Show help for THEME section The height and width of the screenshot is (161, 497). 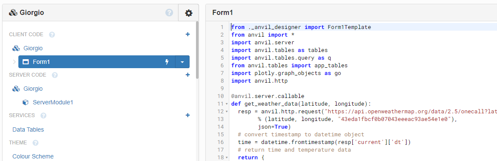coord(35,143)
